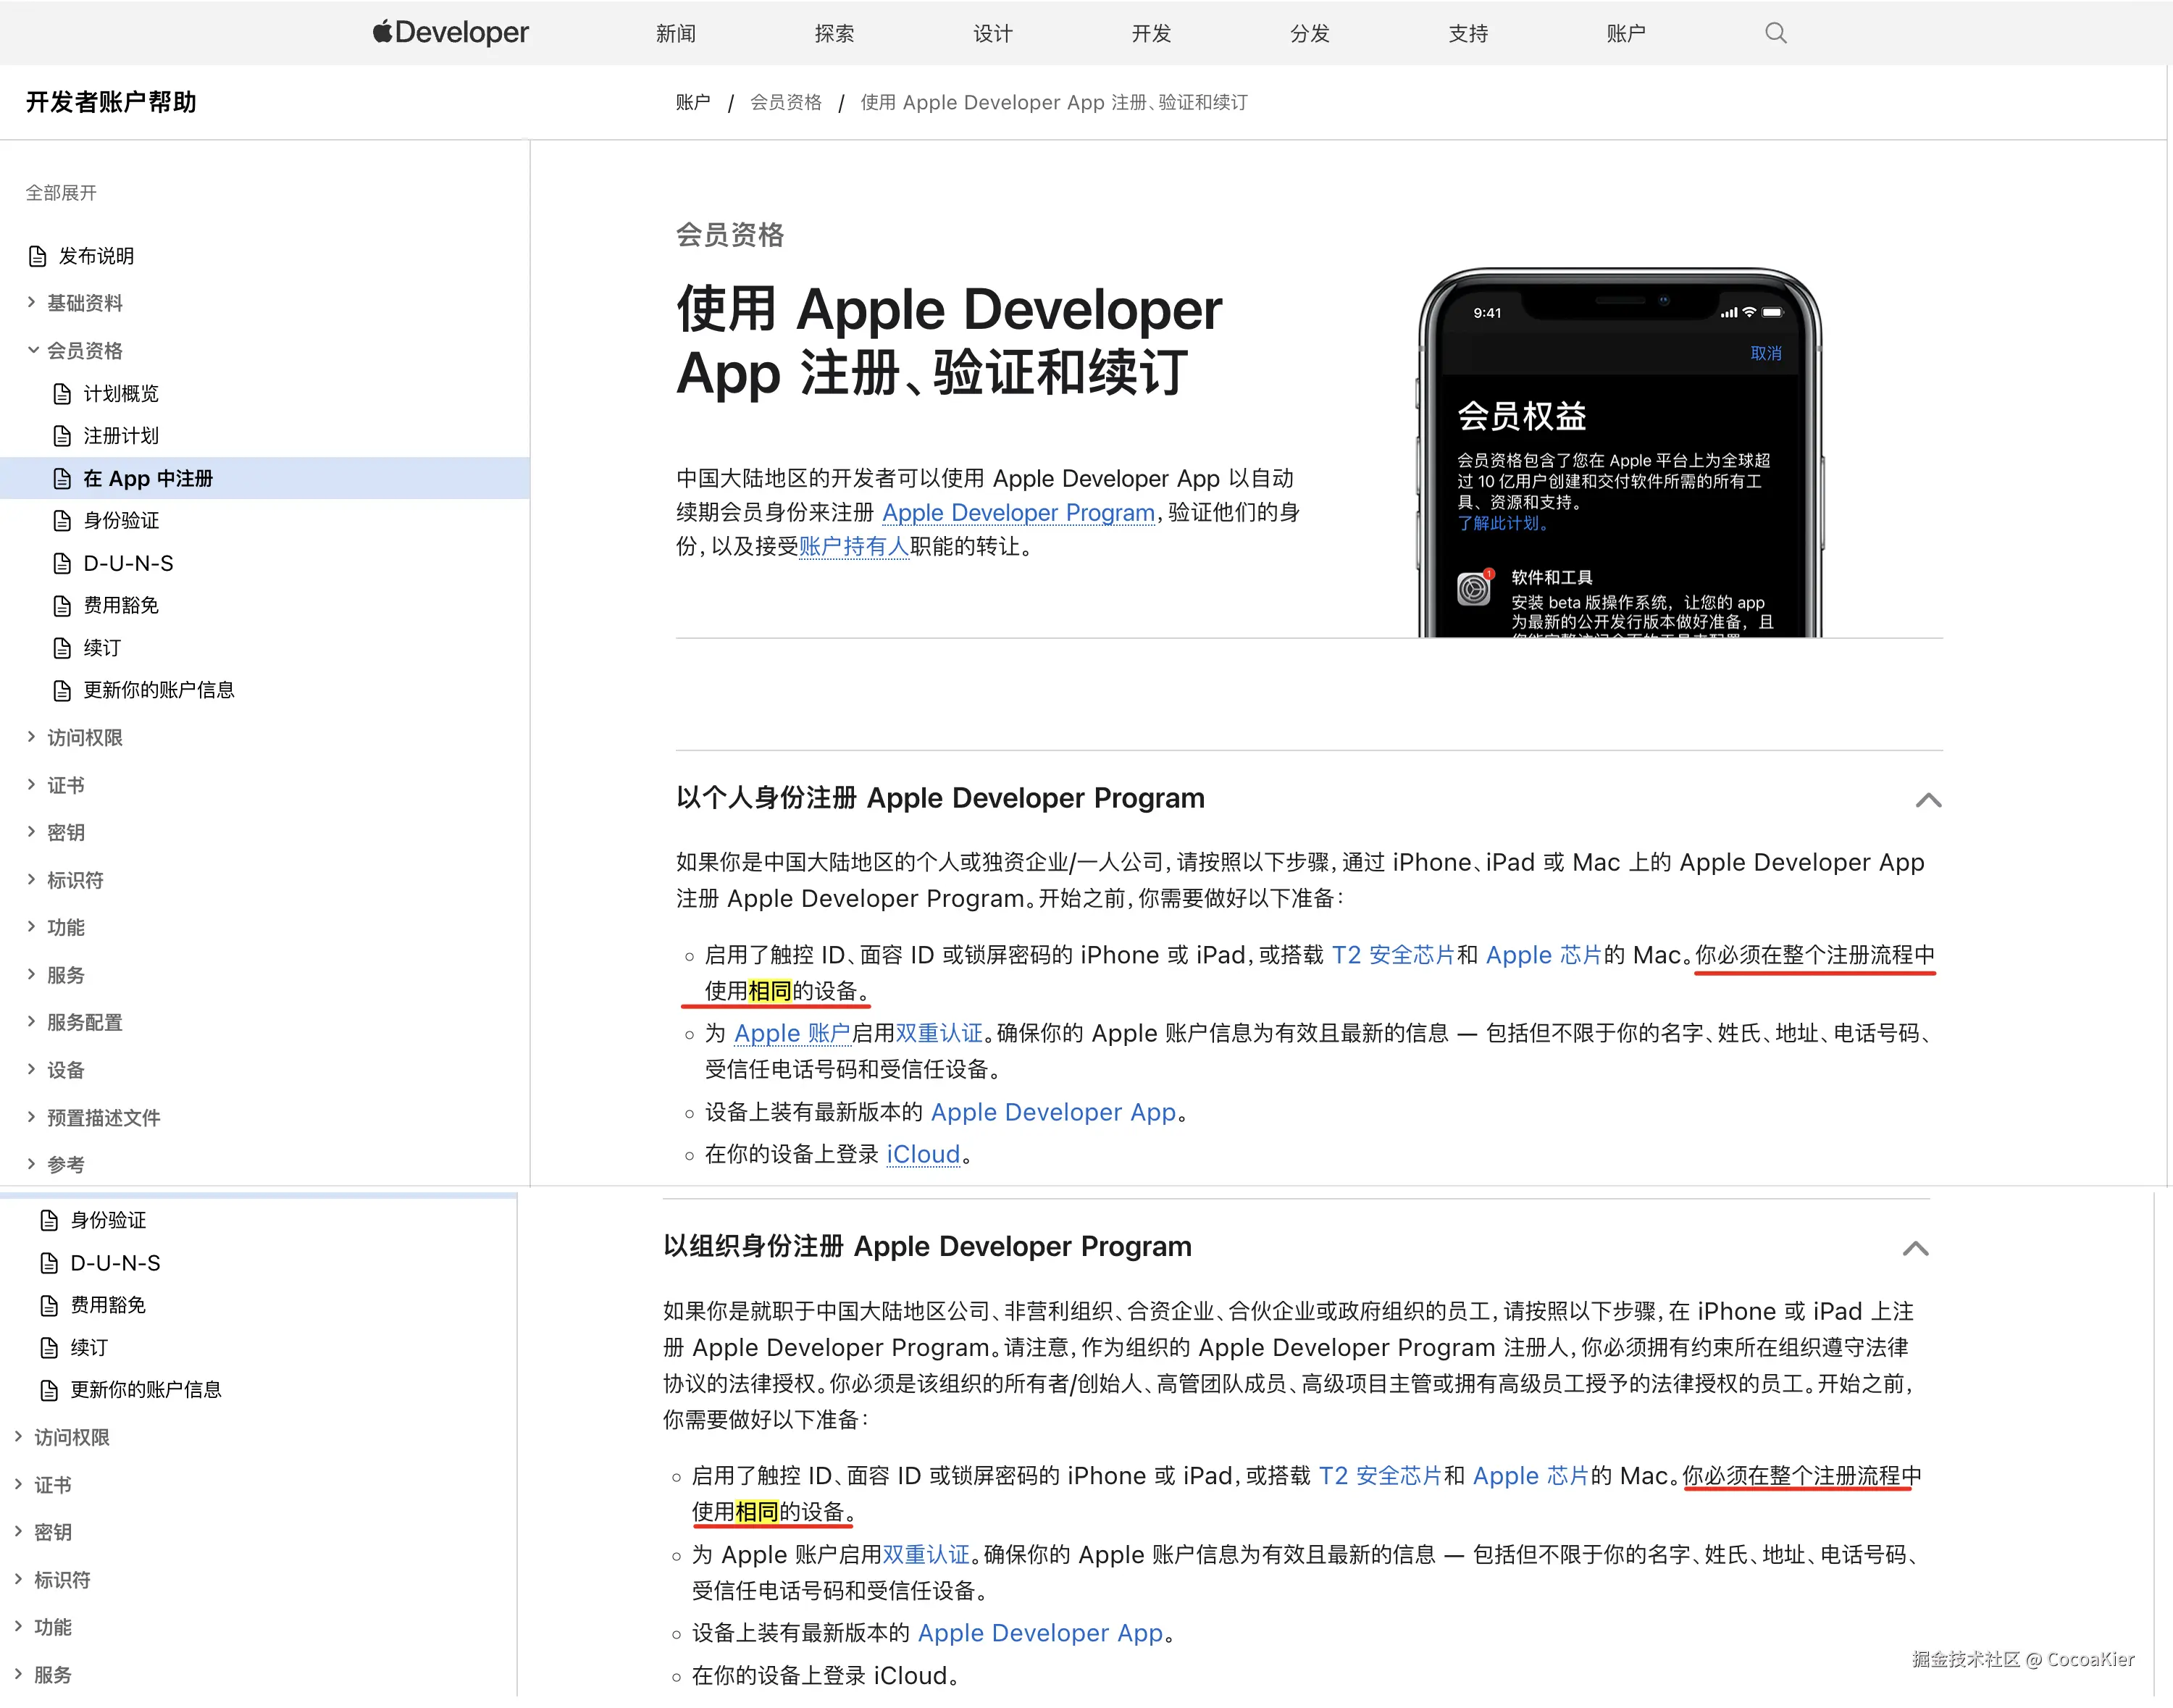The height and width of the screenshot is (1708, 2173).
Task: Click the 续订 document icon
Action: [62, 648]
